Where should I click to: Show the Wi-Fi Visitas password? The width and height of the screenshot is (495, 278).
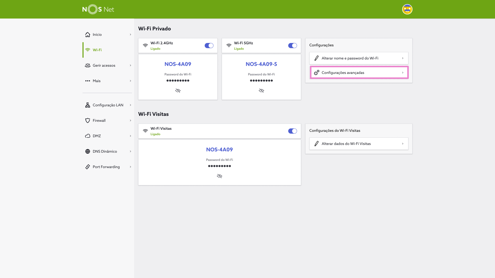click(x=220, y=176)
